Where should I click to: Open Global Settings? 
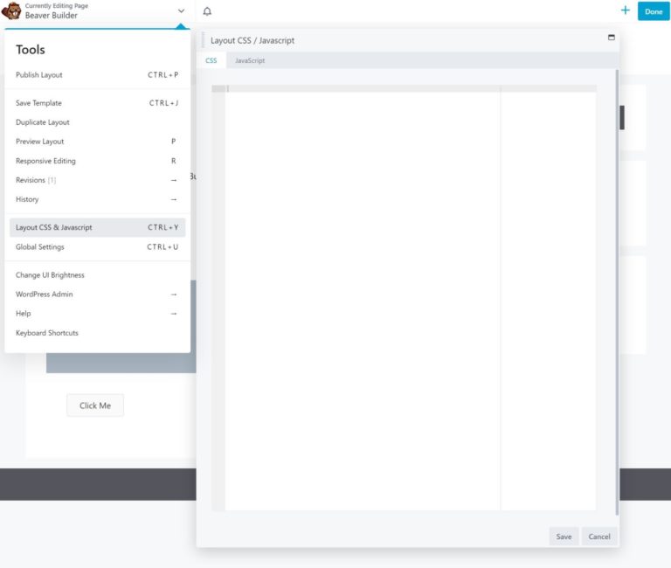pos(97,247)
